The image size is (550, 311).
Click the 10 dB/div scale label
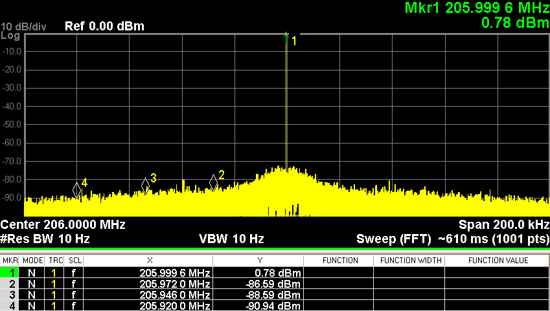click(23, 27)
